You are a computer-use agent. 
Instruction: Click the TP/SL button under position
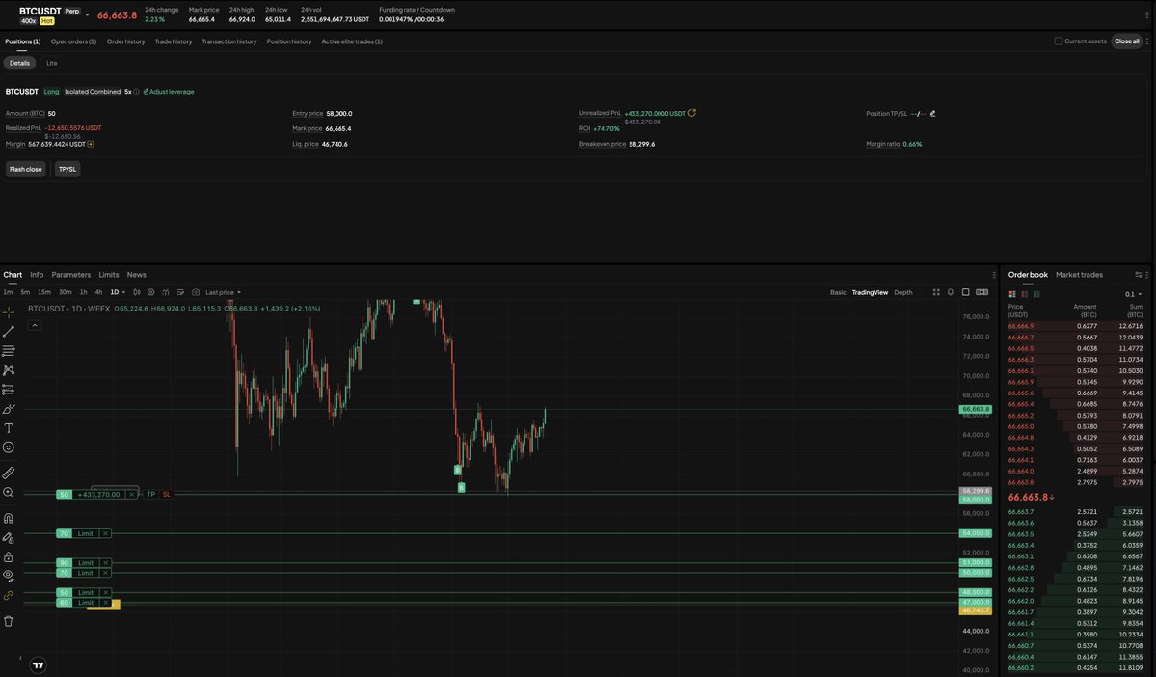point(67,170)
